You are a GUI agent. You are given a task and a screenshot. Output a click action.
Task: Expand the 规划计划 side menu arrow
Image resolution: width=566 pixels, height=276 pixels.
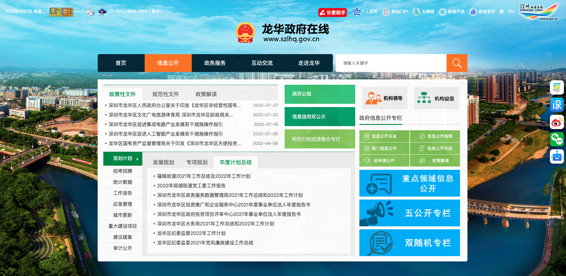click(137, 159)
